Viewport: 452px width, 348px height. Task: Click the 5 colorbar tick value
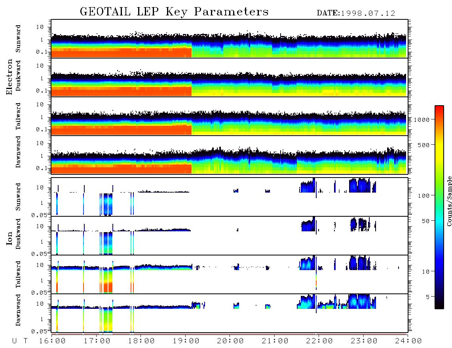tap(428, 297)
